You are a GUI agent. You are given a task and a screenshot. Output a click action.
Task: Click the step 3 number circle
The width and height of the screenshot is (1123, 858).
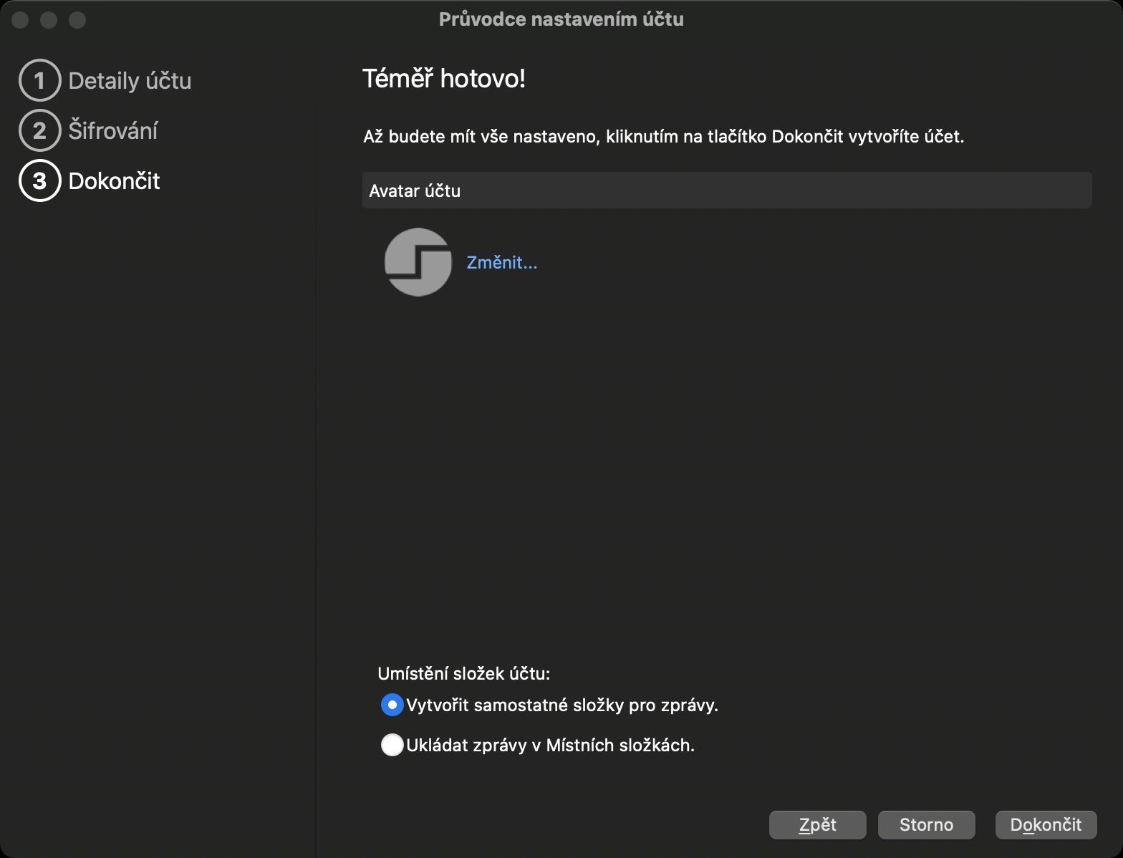click(x=39, y=180)
